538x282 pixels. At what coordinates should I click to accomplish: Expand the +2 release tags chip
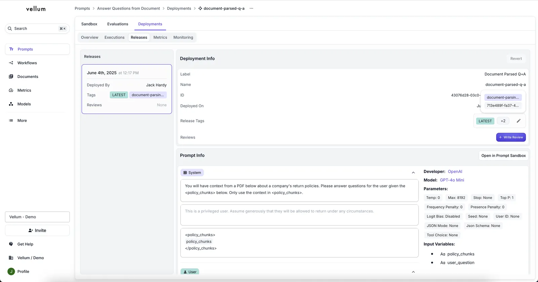[503, 121]
